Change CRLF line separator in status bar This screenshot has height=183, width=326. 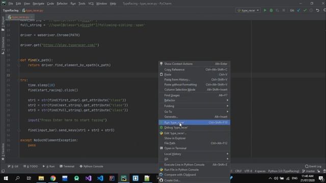click(238, 171)
